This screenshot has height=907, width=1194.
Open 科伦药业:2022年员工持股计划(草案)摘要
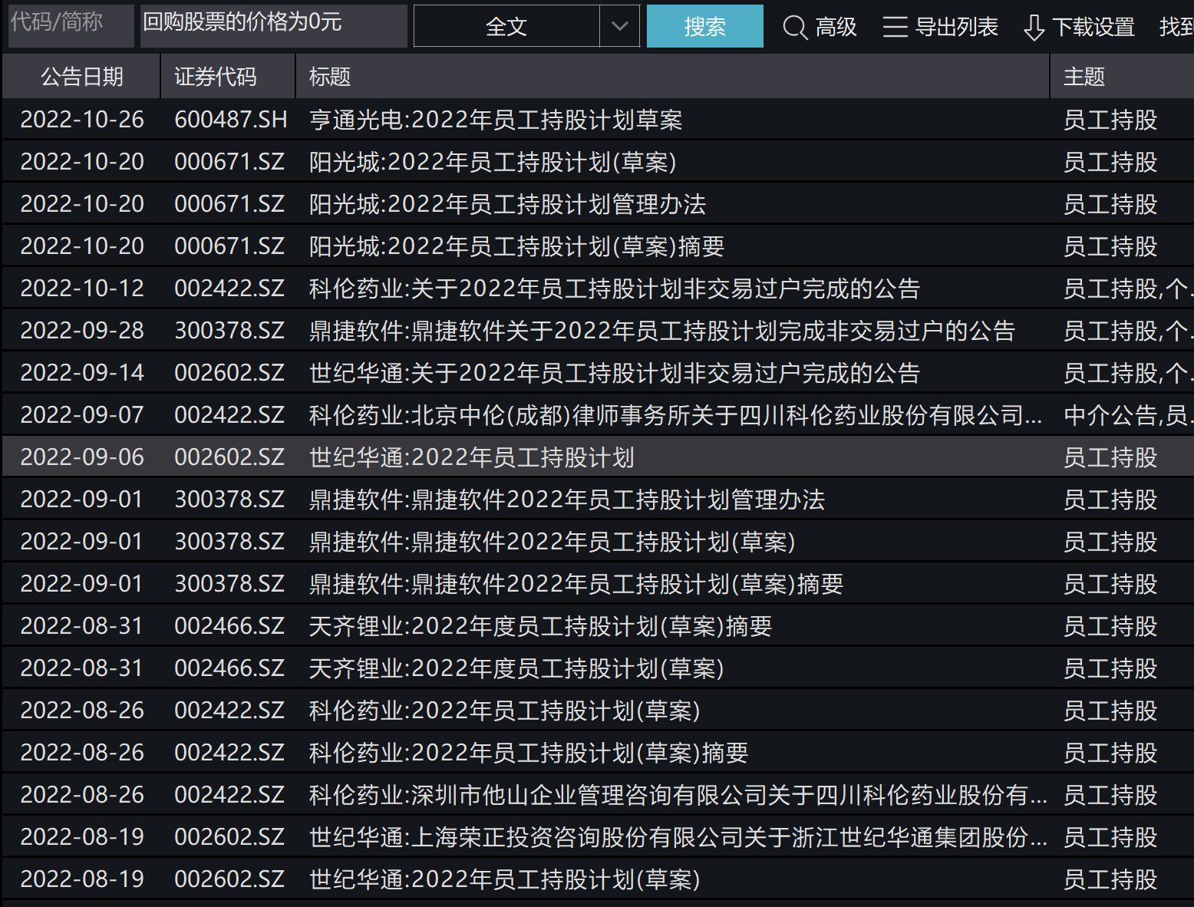point(529,753)
